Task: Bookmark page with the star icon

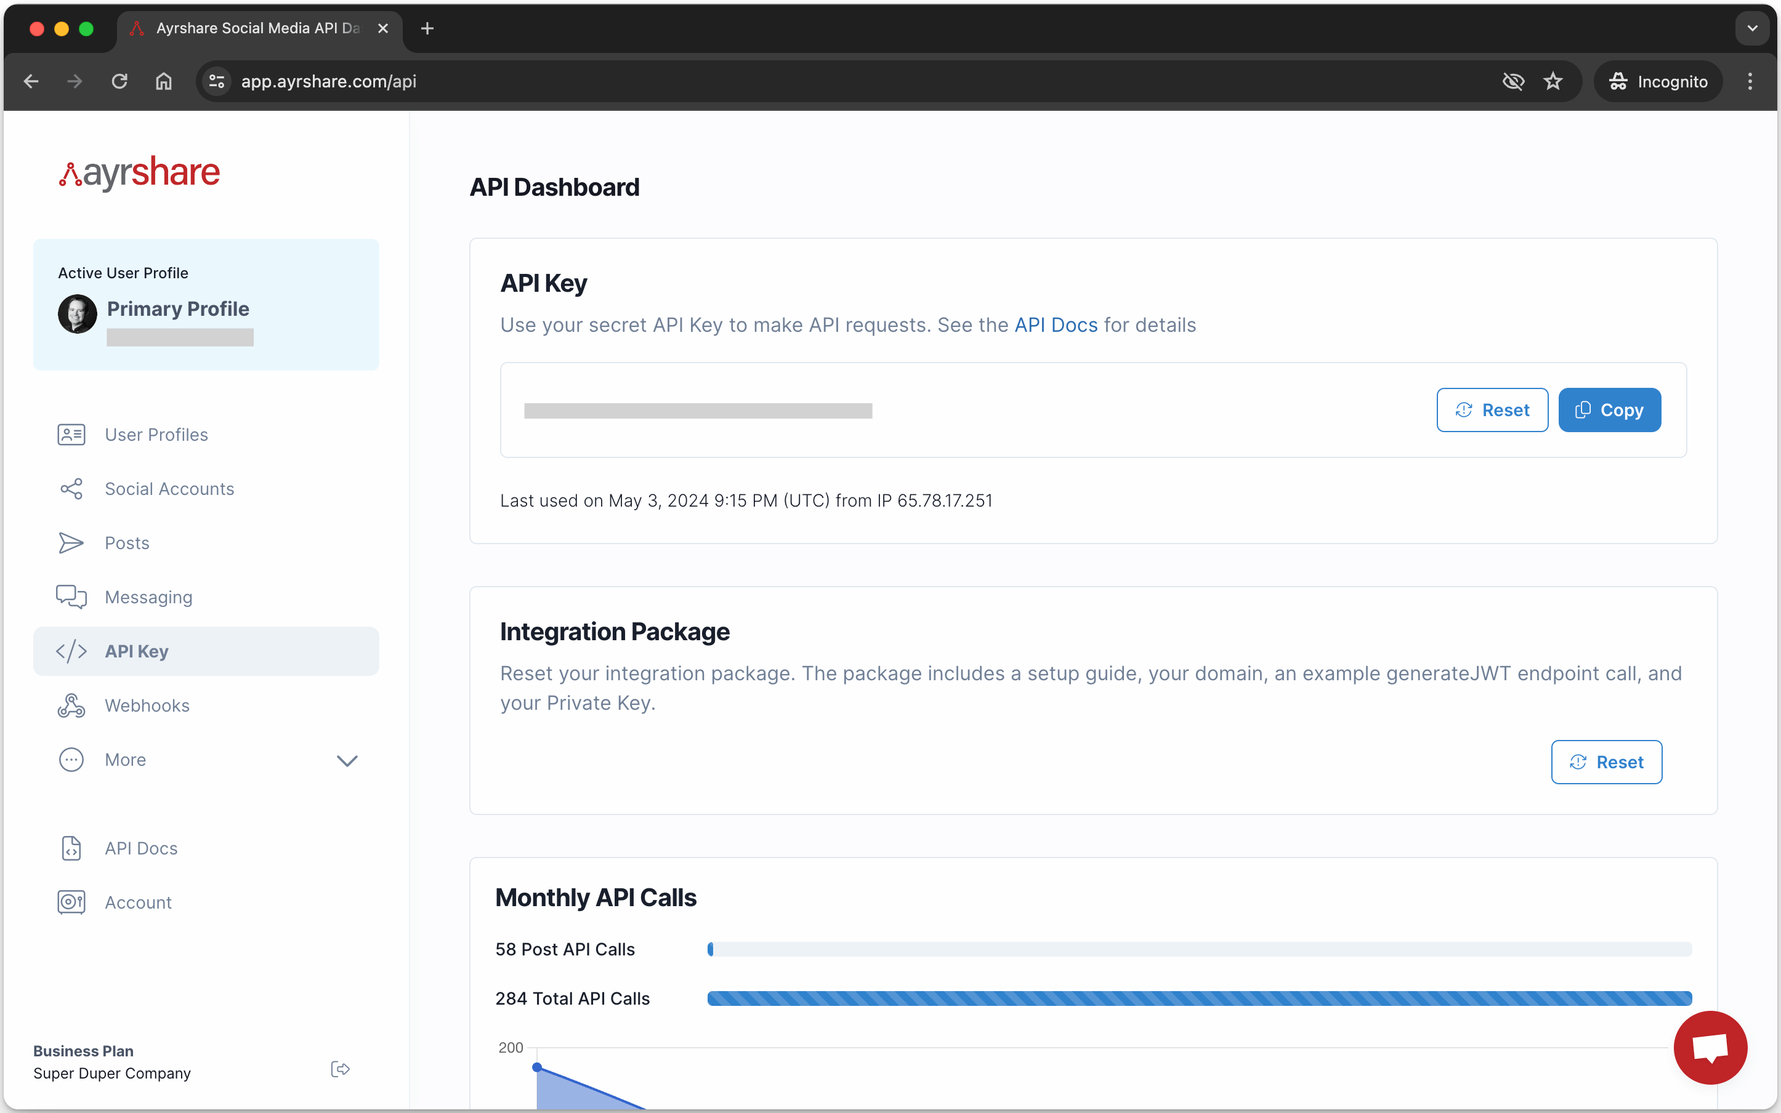Action: click(x=1553, y=81)
